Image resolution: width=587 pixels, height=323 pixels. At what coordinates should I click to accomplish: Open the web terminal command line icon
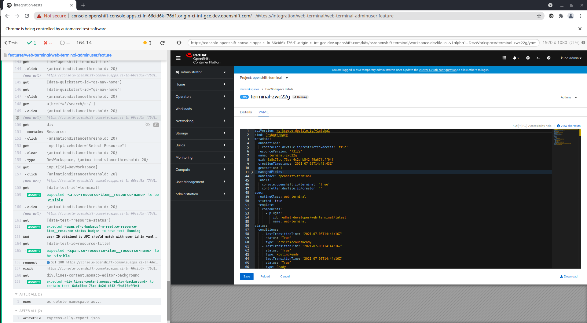coord(538,58)
